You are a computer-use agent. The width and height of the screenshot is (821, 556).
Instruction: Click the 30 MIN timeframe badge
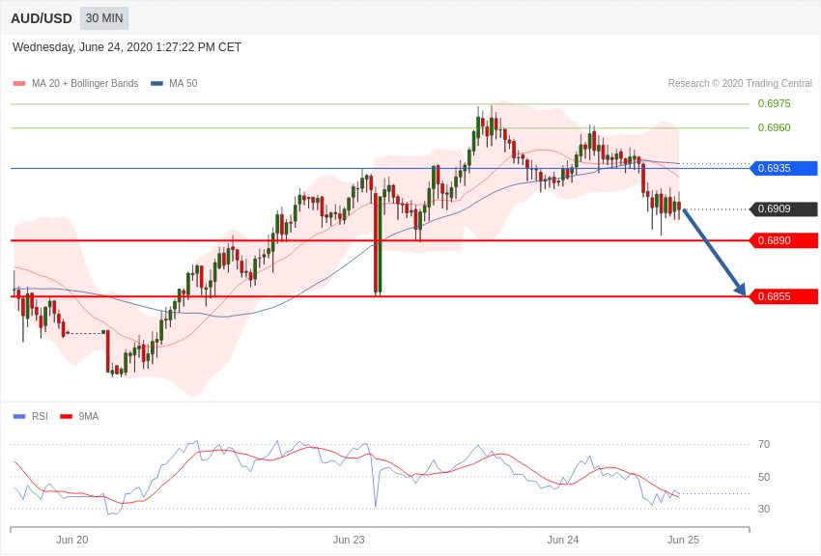tap(104, 18)
